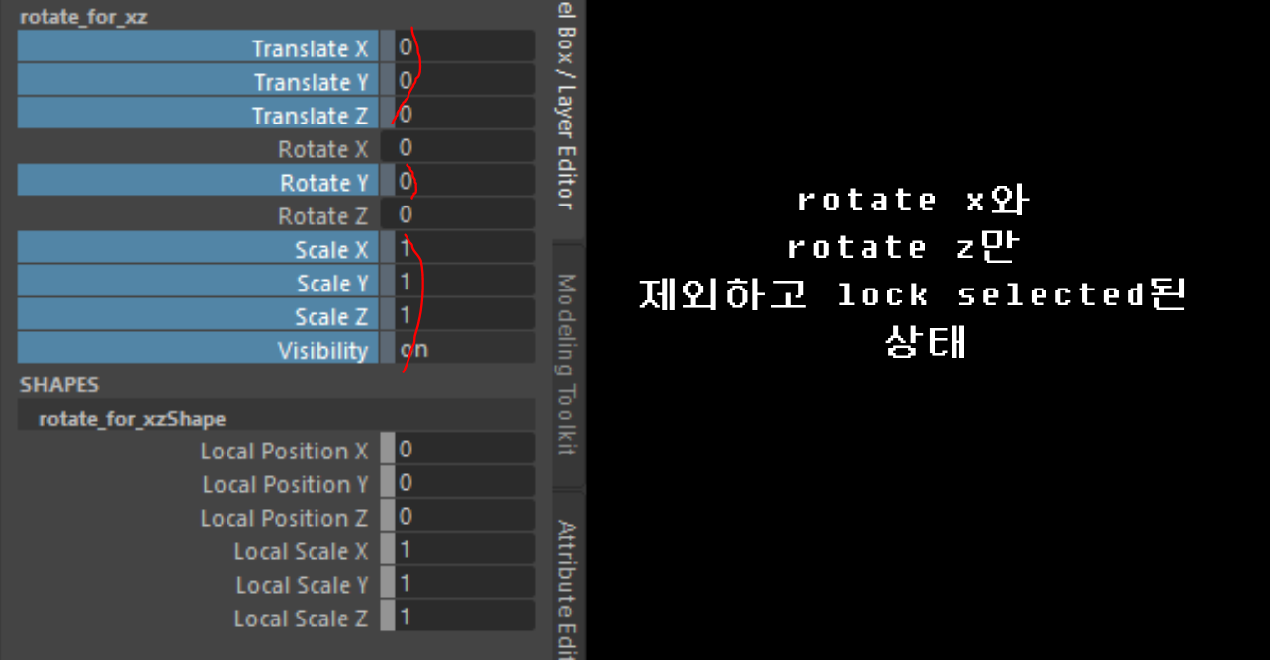Click the Local Scale Z value field
1270x660 pixels.
(465, 618)
